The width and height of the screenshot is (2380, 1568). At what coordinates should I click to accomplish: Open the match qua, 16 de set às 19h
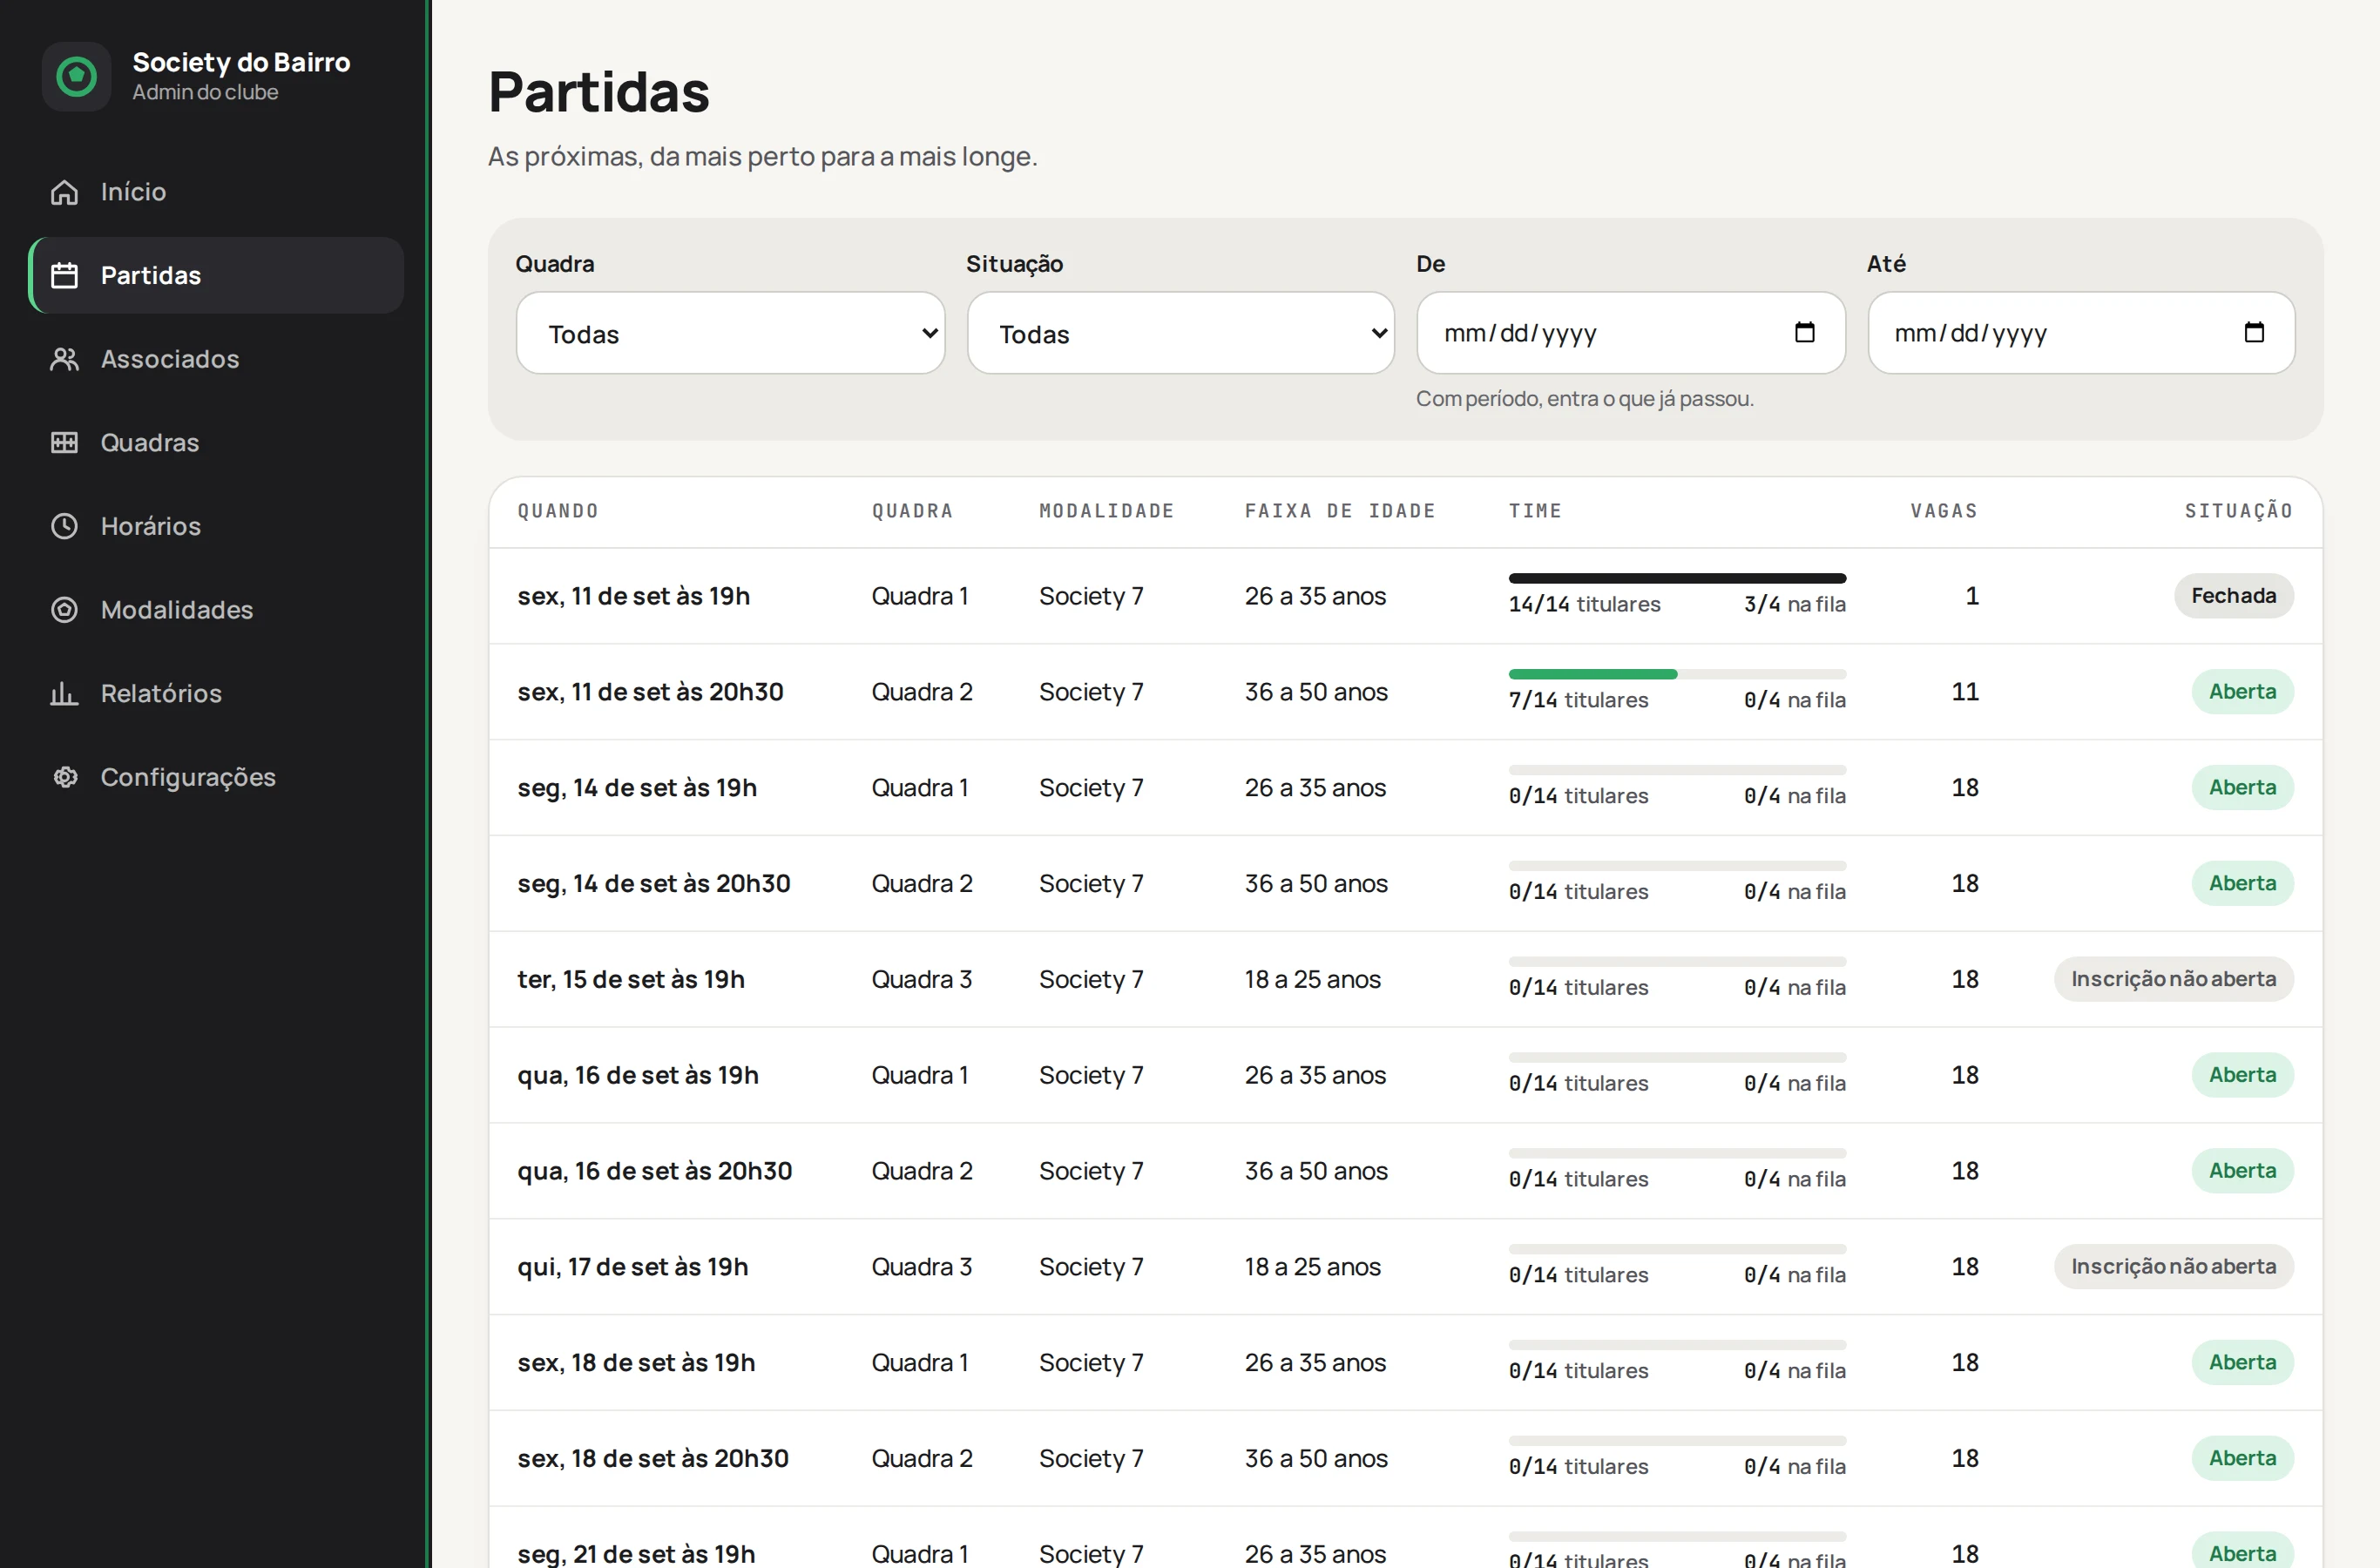tap(1405, 1075)
